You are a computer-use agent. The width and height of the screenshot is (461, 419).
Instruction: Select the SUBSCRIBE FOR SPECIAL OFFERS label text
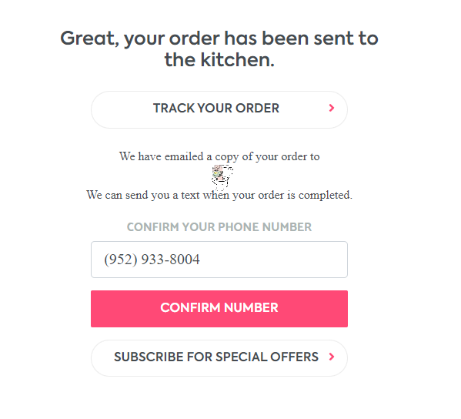pyautogui.click(x=216, y=357)
